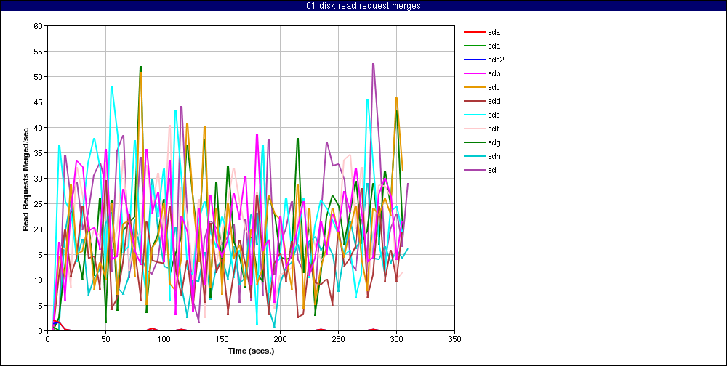Click the blue sda2 legend color line
Viewport: 727px width, 366px height.
(x=474, y=60)
